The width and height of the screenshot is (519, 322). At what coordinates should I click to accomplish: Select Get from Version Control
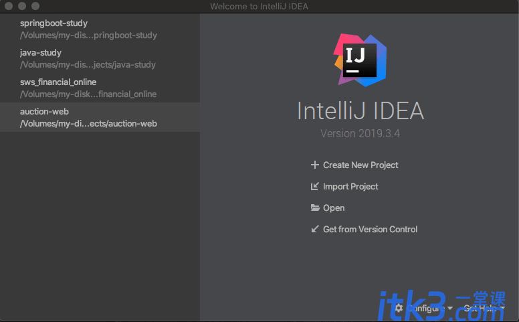coord(370,229)
